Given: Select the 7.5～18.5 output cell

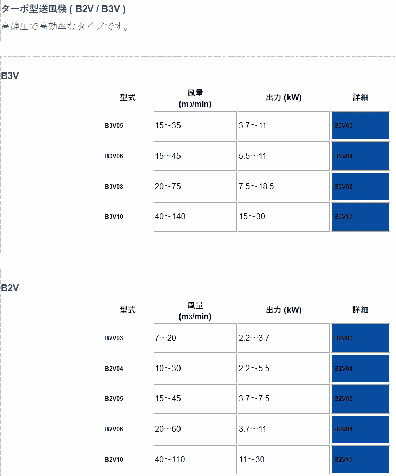Looking at the screenshot, I should (283, 187).
